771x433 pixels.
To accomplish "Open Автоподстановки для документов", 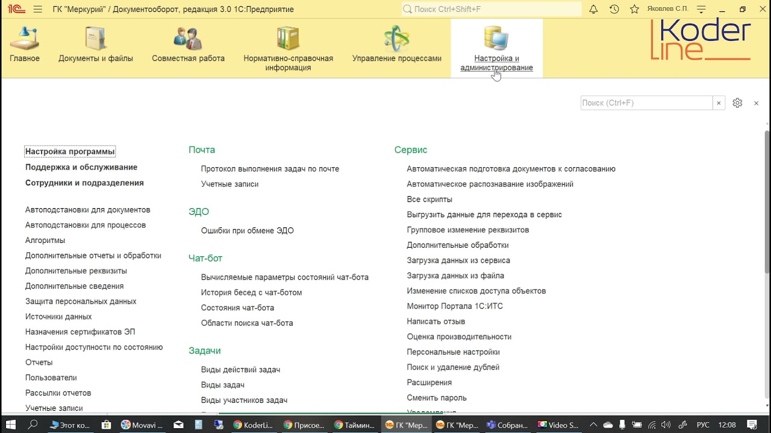I will (88, 210).
